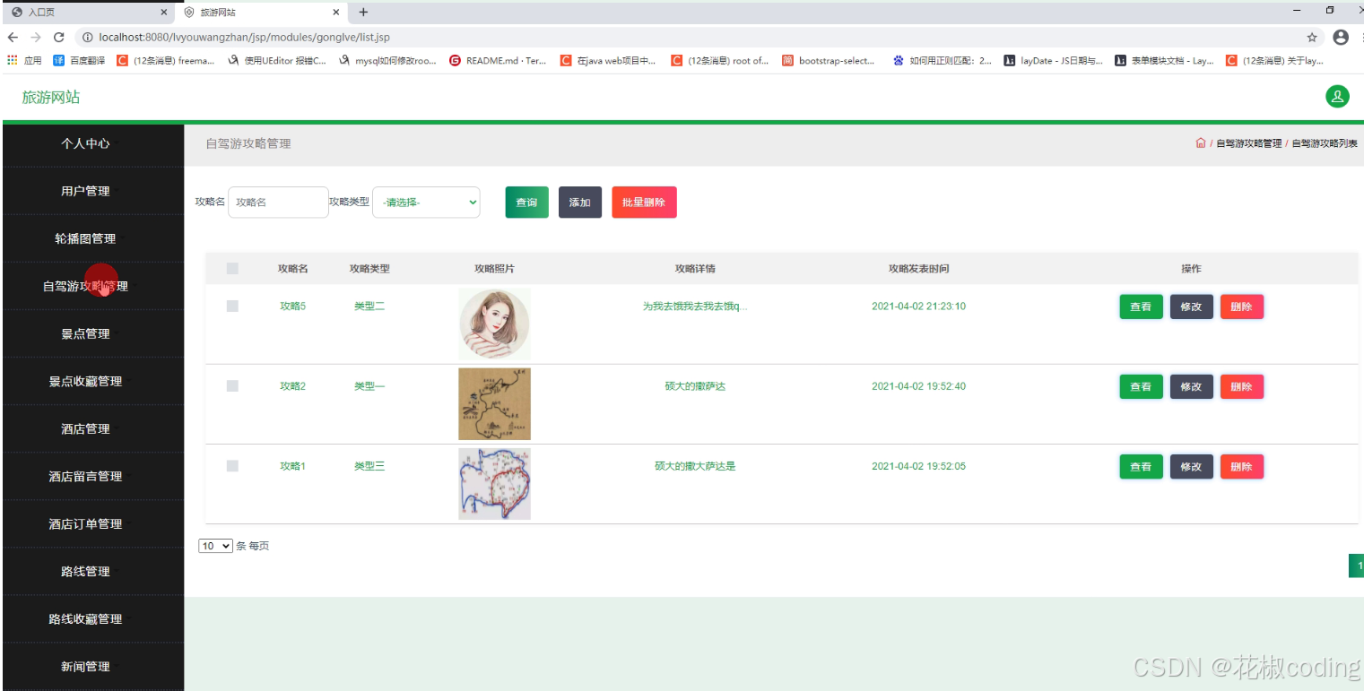Click the green 查询 search button
The height and width of the screenshot is (691, 1364).
coord(526,202)
